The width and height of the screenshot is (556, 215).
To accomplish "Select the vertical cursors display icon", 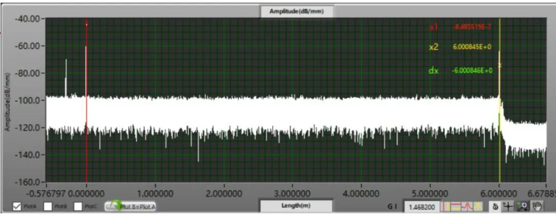I will [446, 206].
